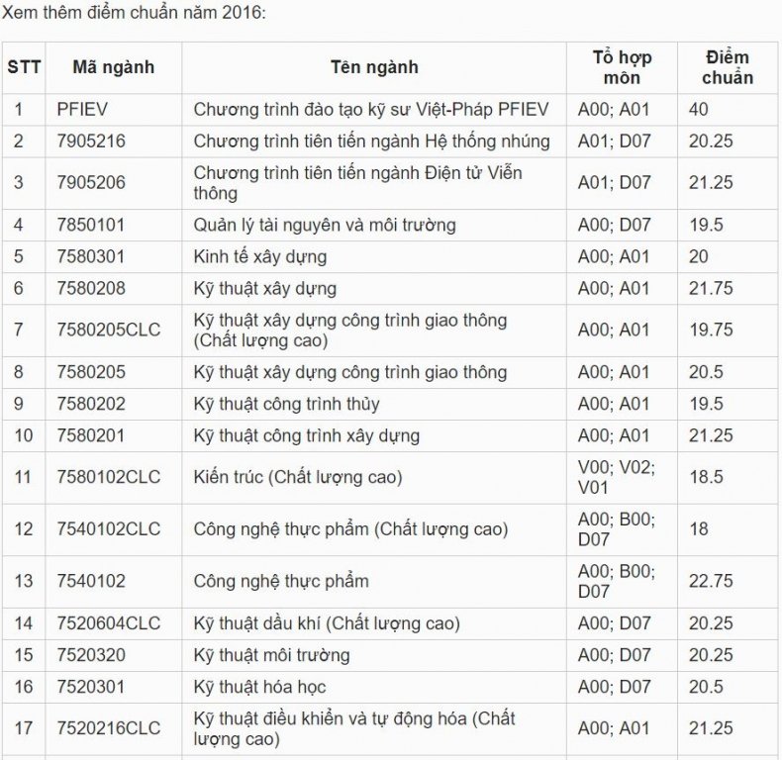
Task: Select the V00; V02; V01 combination cell
Action: click(x=622, y=478)
